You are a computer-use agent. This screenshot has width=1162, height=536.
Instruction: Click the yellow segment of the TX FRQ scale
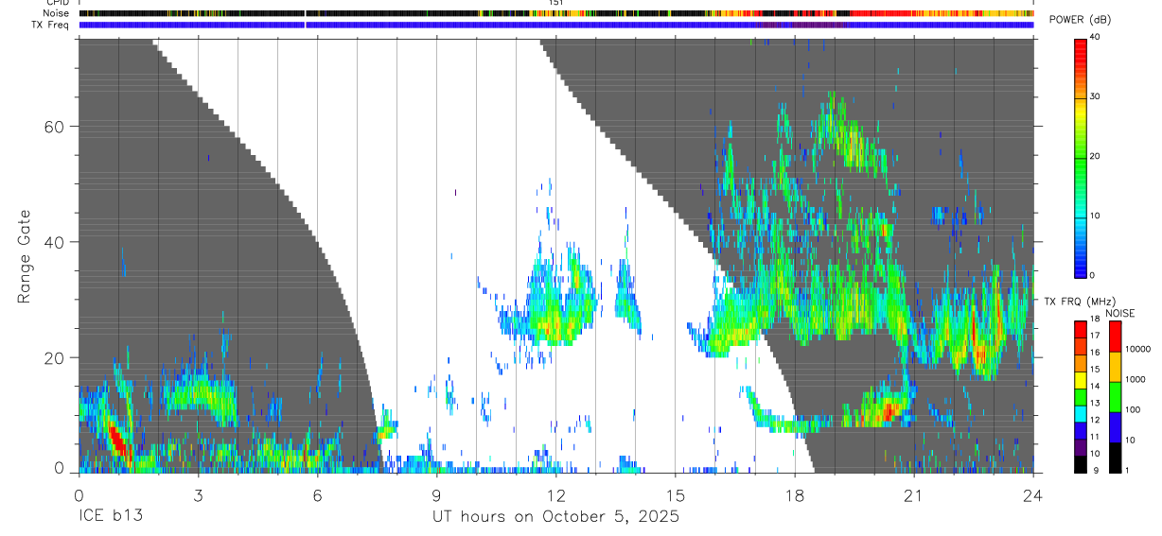(1081, 379)
